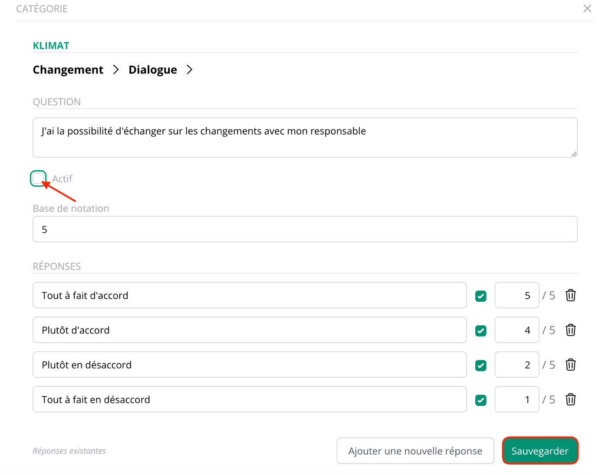
Task: Click "Ajouter une nouvelle réponse"
Action: (415, 451)
